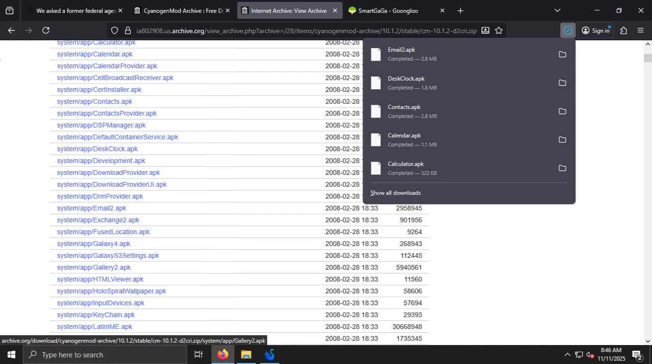Show Calendar.apk in its containing folder
The image size is (652, 364).
pos(562,140)
